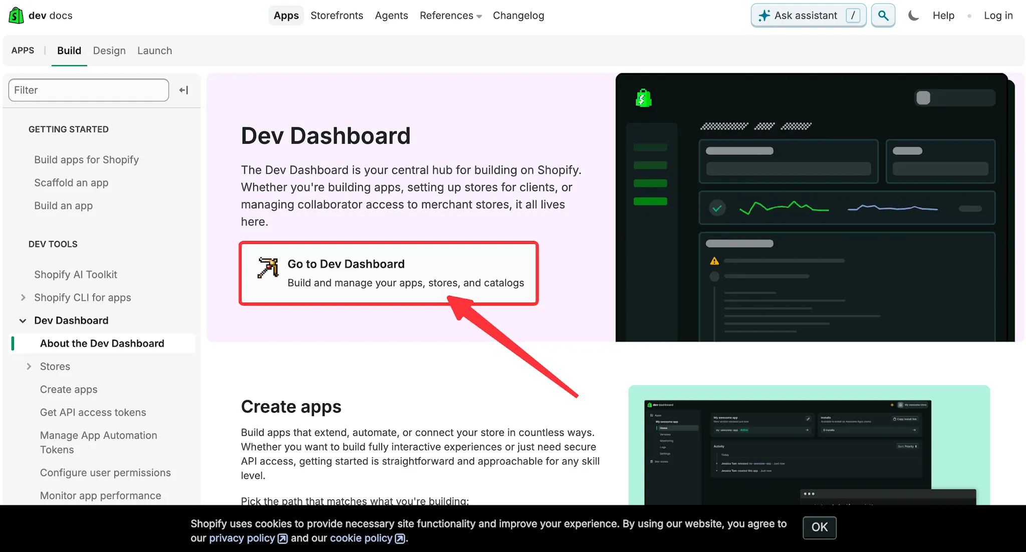
Task: Click the privacy policy link
Action: [242, 538]
